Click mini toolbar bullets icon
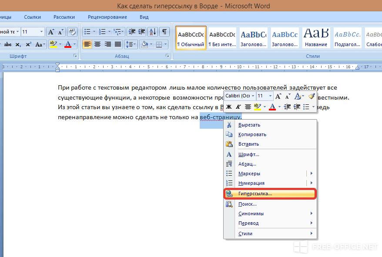This screenshot has height=257, width=382. [306, 107]
